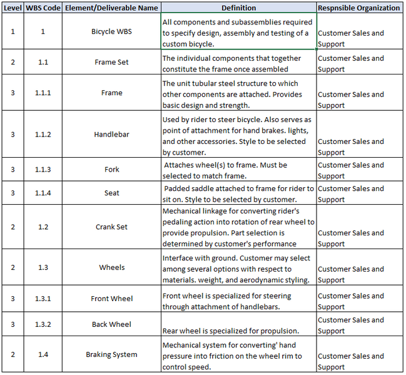The image size is (406, 375).
Task: Click the organization cell in Handlebar row
Action: (360, 134)
